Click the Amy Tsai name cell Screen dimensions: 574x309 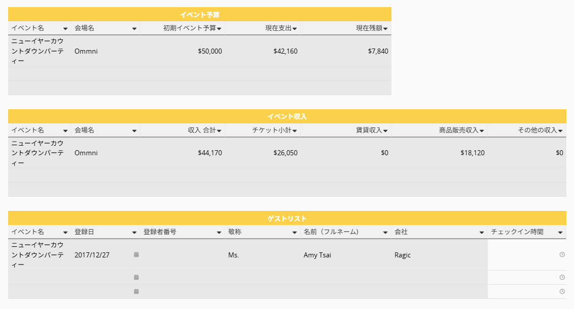tap(346, 255)
